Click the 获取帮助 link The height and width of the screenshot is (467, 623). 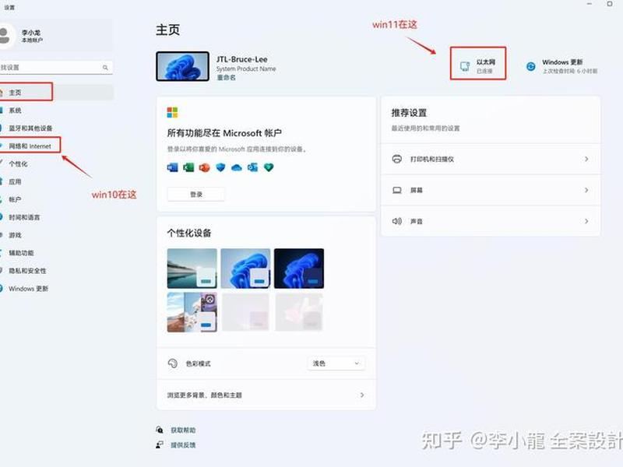point(183,430)
